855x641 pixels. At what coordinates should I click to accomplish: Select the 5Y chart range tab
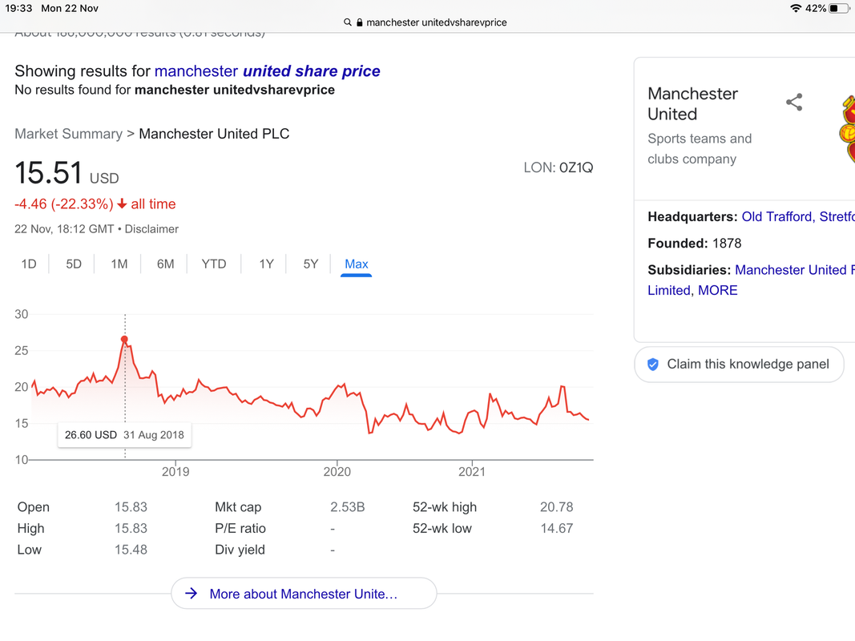(311, 264)
